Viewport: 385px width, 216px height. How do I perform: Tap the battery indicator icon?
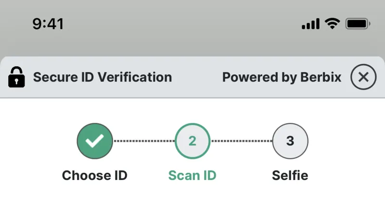point(358,24)
